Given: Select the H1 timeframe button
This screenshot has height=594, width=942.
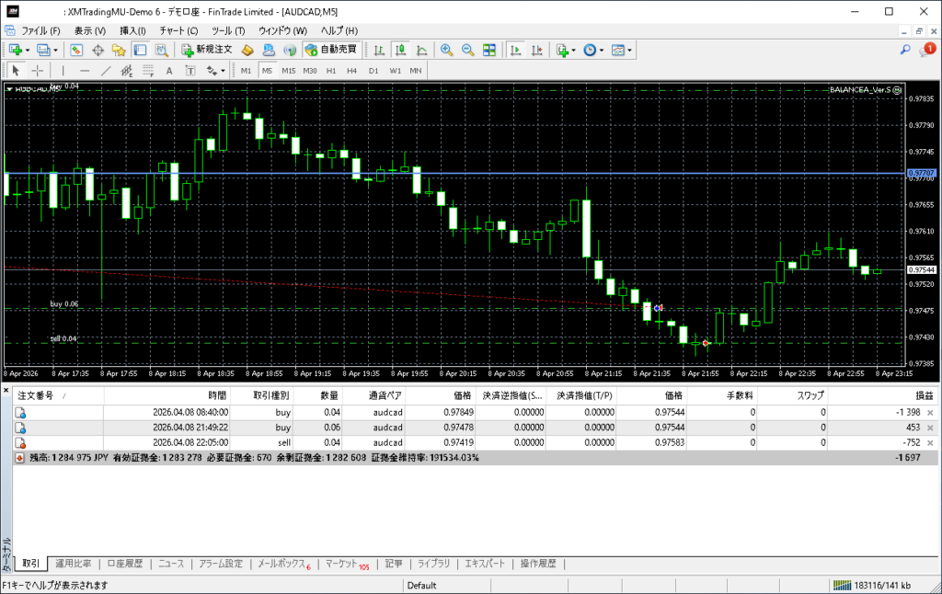Looking at the screenshot, I should click(331, 71).
